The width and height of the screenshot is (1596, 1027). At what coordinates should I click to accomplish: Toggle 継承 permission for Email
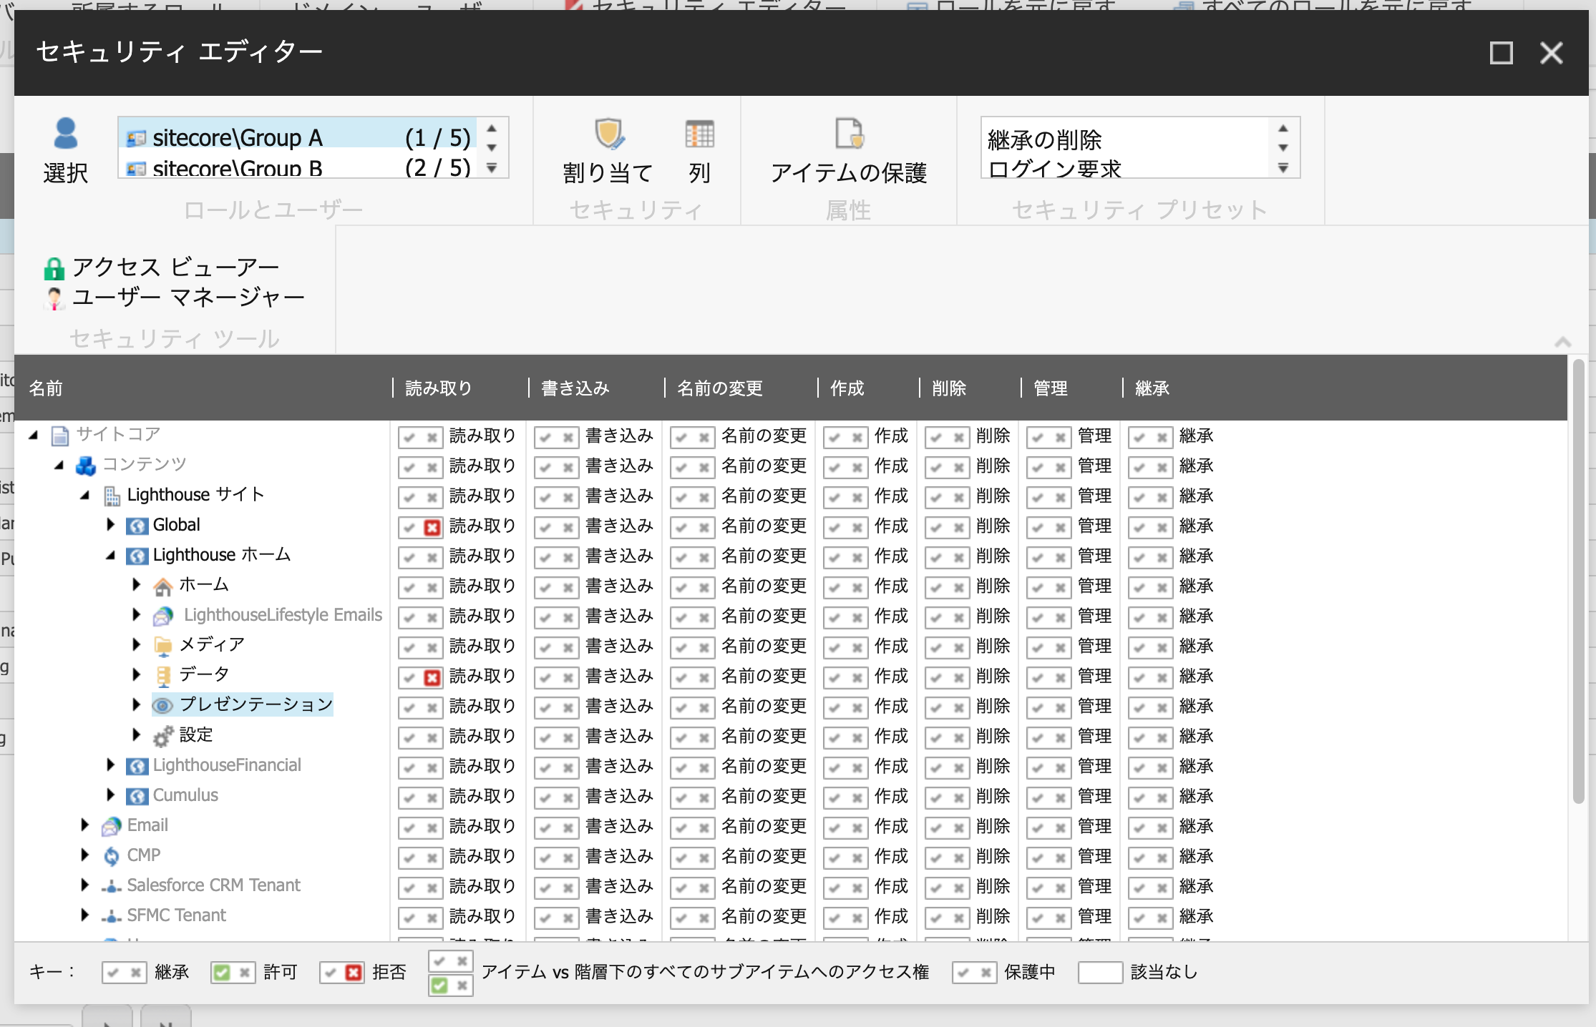coord(1151,827)
